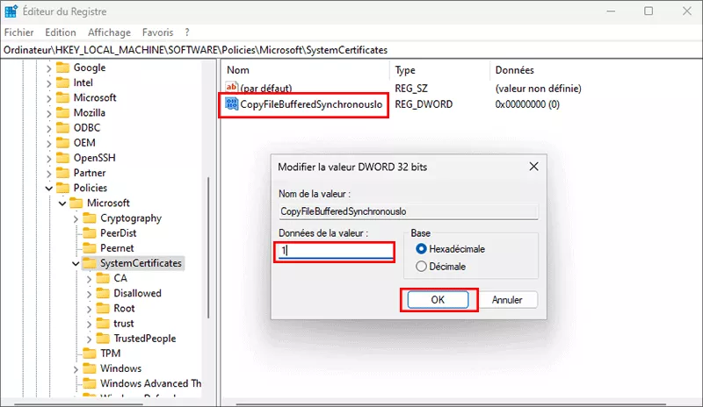
Task: Select the Décimale base option
Action: pos(422,267)
